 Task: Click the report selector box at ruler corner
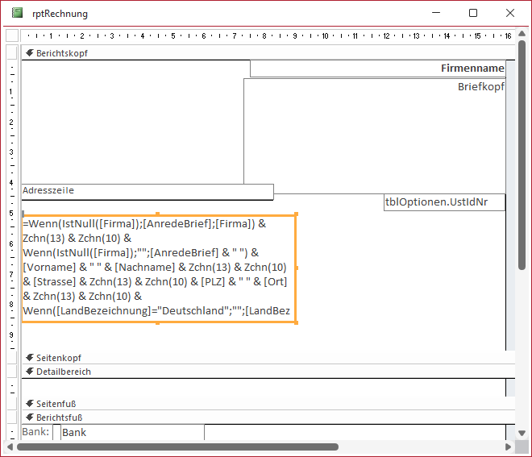(12, 35)
